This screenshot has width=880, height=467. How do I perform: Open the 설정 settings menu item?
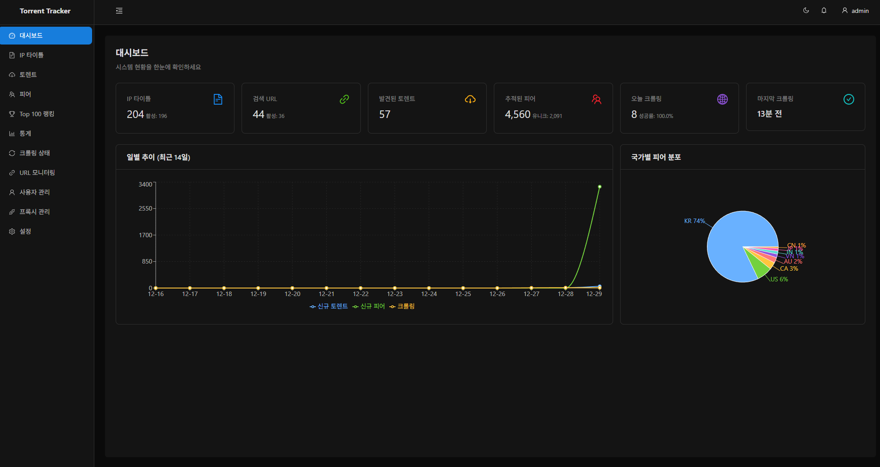[x=25, y=231]
